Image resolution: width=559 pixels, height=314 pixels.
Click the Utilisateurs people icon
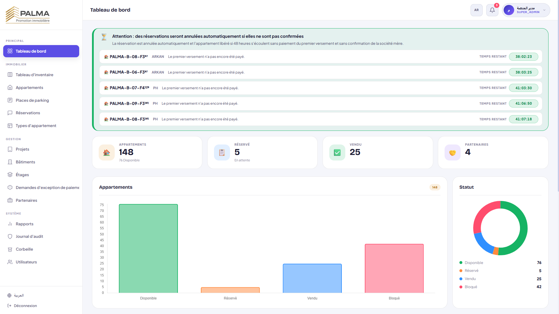coord(10,262)
